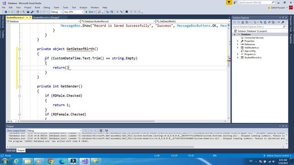
Task: Expand the Program.cs node
Action: pyautogui.click(x=237, y=54)
